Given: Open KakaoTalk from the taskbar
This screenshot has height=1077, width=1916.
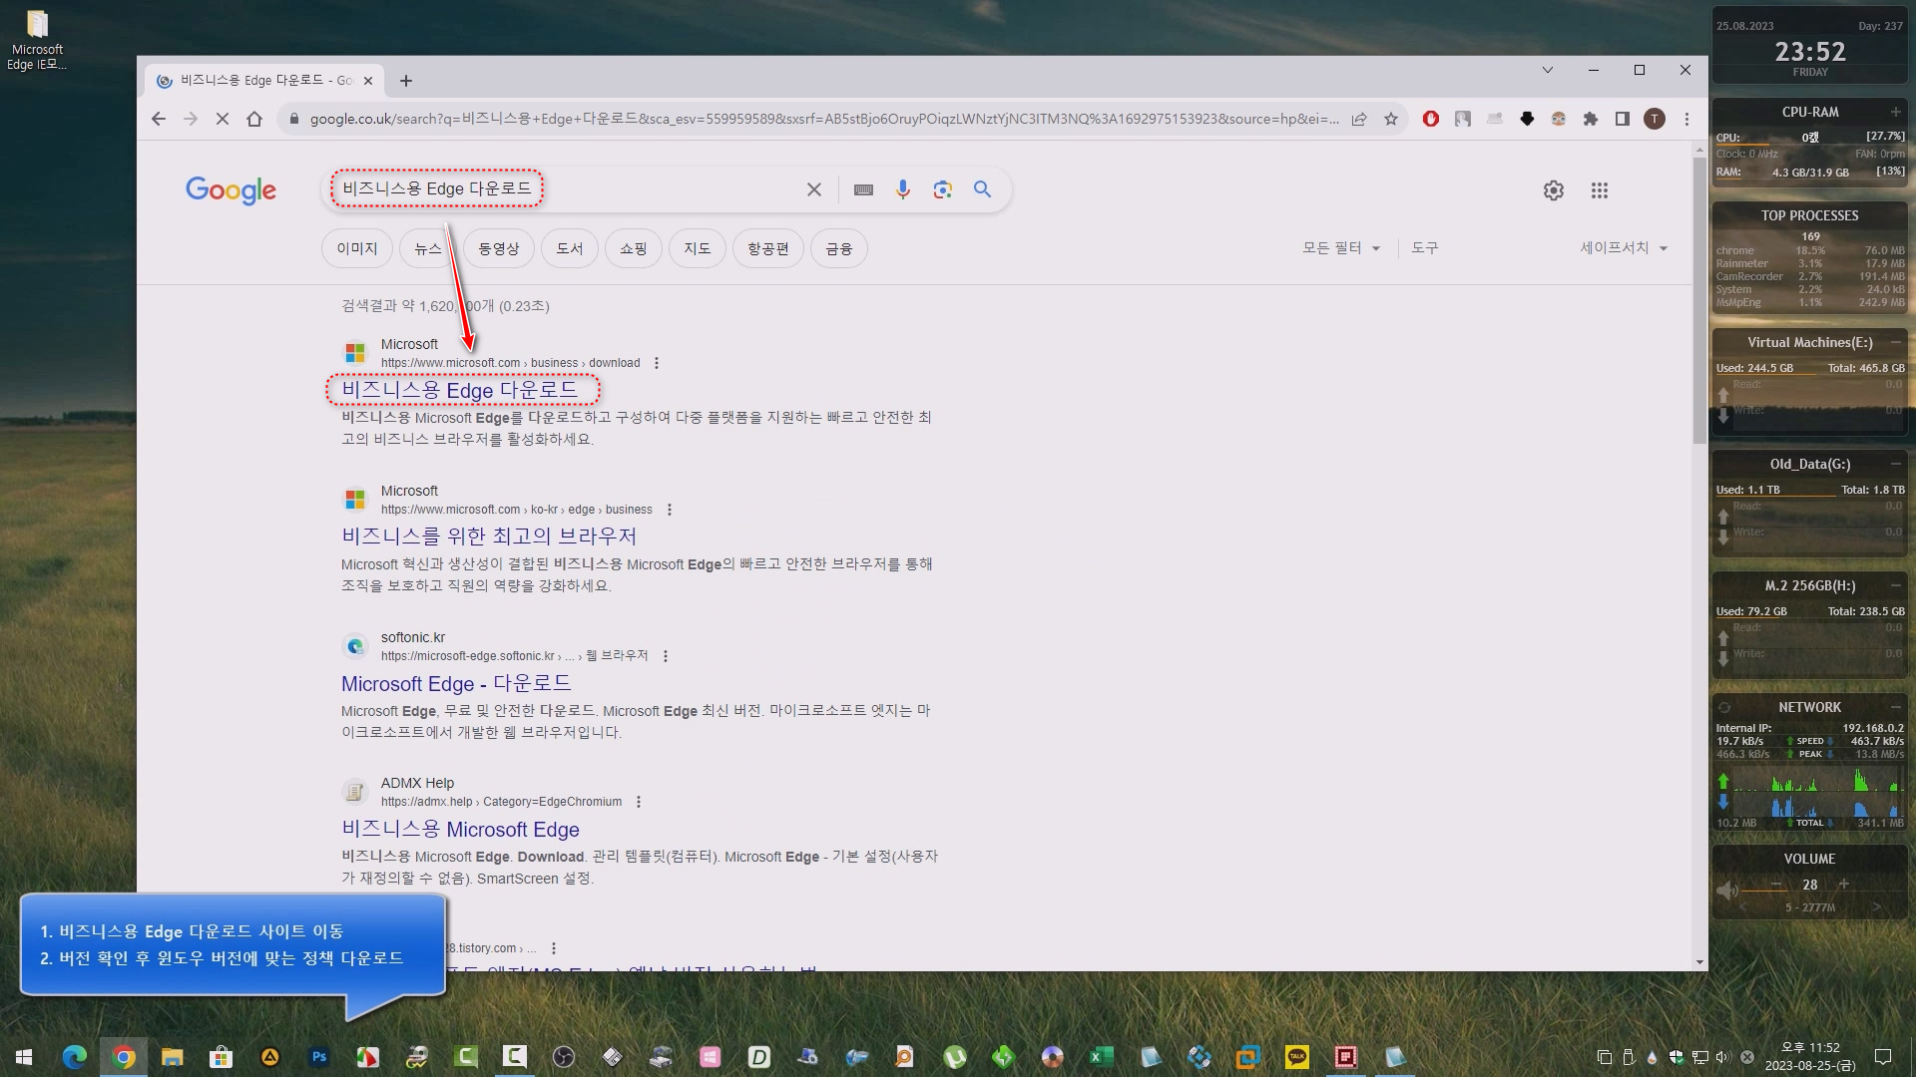Looking at the screenshot, I should 1296,1057.
